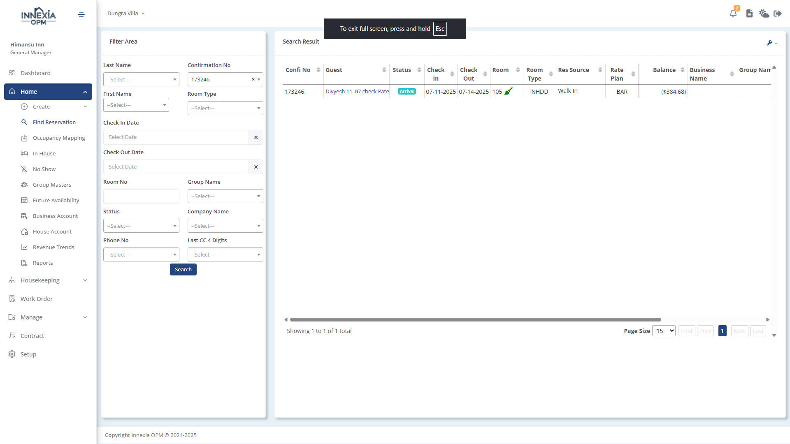Collapse sidebar with hamburger menu icon

point(81,15)
